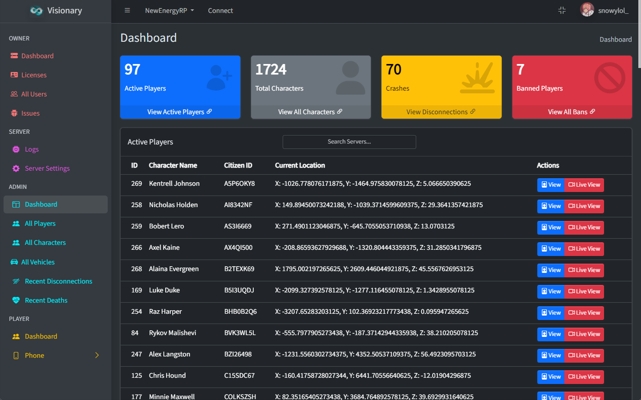Click the Recent Disconnections signal icon
This screenshot has width=641, height=400.
coord(16,281)
